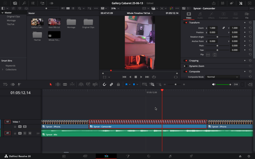The image size is (255, 159).
Task: Activate the Trim Edit Mode tool
Action: [58, 84]
